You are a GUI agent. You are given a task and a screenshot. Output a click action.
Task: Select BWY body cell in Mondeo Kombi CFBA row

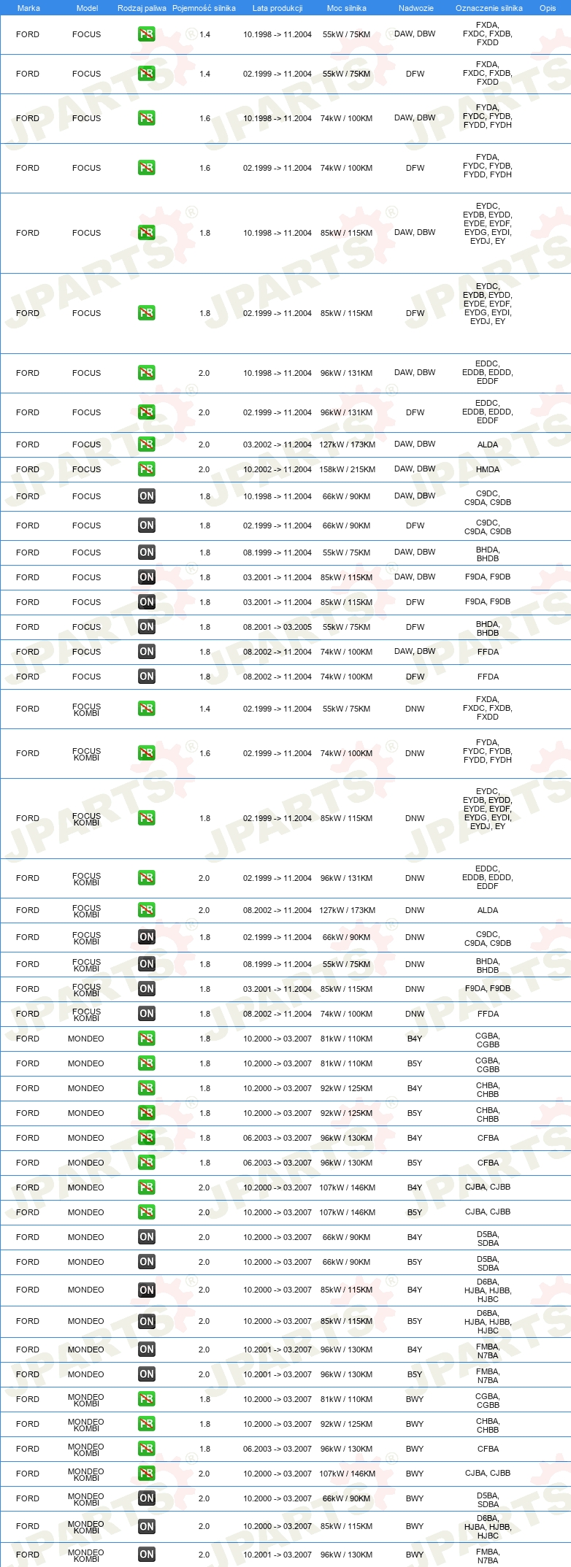415,1449
